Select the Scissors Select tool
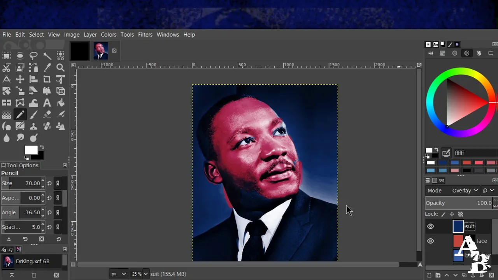Viewport: 498px width, 280px height. [x=7, y=68]
